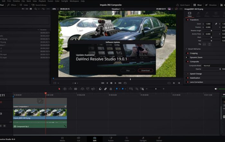Open the Workspace menu

(x=74, y=1)
